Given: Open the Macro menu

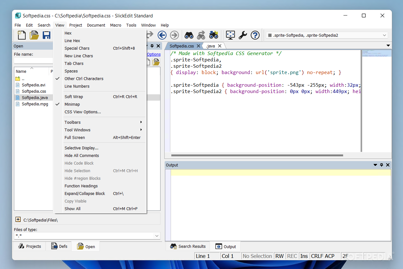Looking at the screenshot, I should click(116, 25).
